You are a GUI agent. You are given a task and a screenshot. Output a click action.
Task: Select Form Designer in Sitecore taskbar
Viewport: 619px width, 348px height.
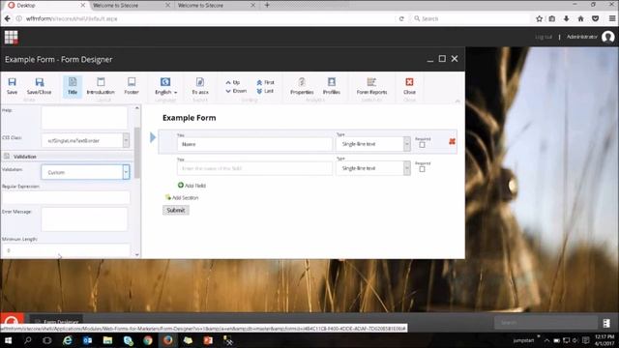(x=56, y=321)
